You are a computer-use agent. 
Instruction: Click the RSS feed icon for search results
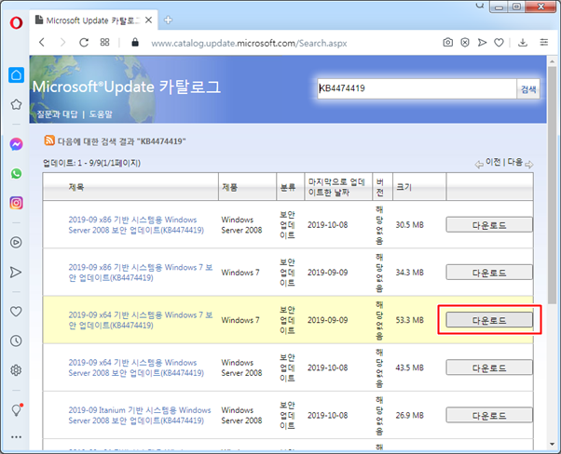point(49,140)
